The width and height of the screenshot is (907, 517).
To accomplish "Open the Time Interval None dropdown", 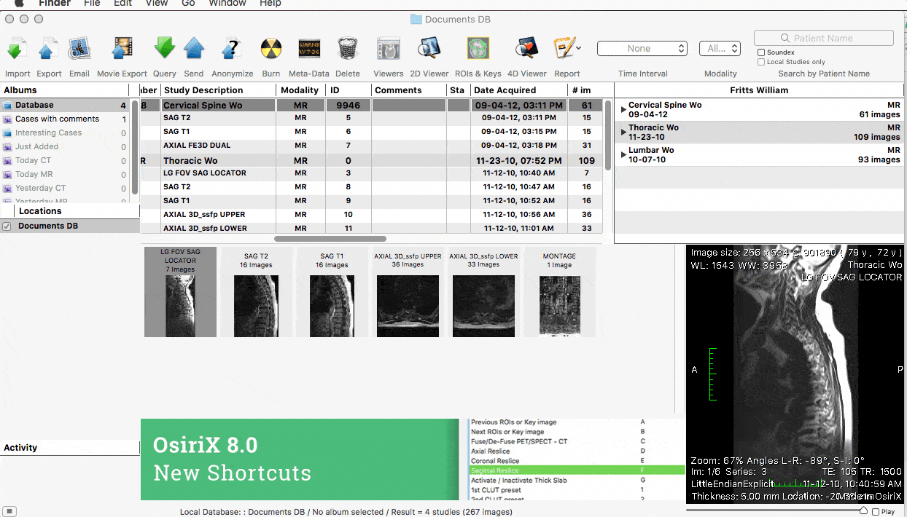I will coord(642,49).
